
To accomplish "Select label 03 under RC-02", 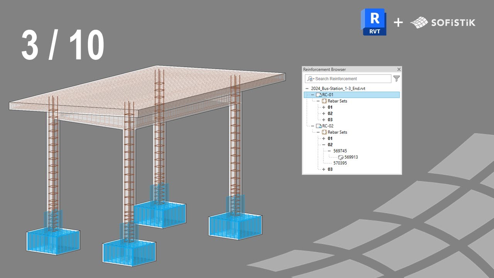I will click(330, 170).
